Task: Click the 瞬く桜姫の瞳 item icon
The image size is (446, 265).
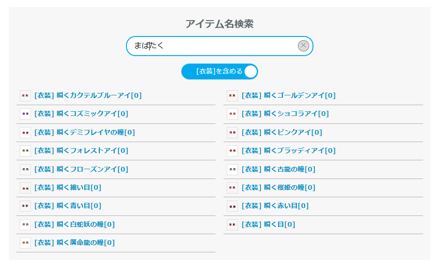Action: tap(232, 187)
